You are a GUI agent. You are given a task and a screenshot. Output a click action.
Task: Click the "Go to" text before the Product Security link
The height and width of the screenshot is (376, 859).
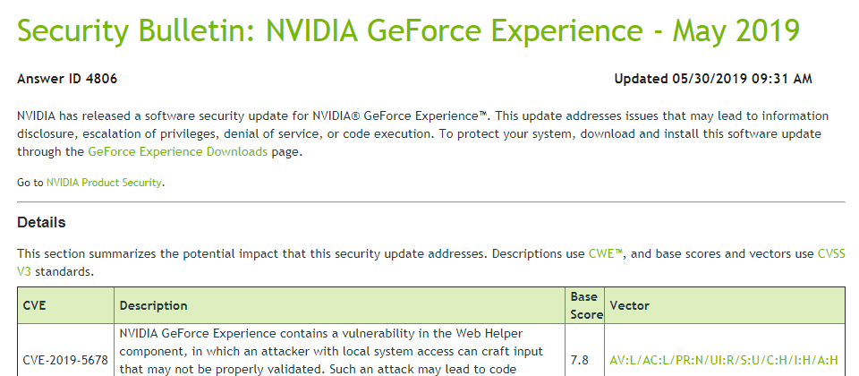click(x=30, y=183)
